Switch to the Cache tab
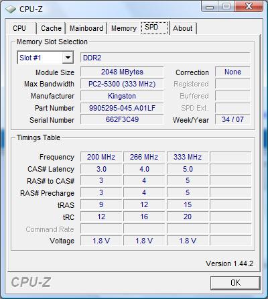 point(51,28)
